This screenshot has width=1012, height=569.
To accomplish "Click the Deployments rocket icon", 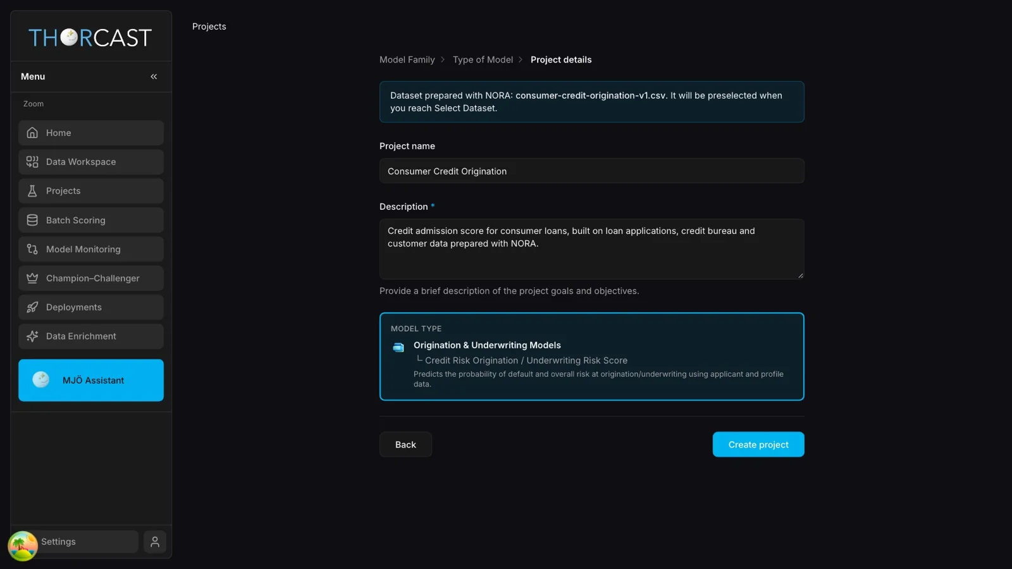I will 32,307.
